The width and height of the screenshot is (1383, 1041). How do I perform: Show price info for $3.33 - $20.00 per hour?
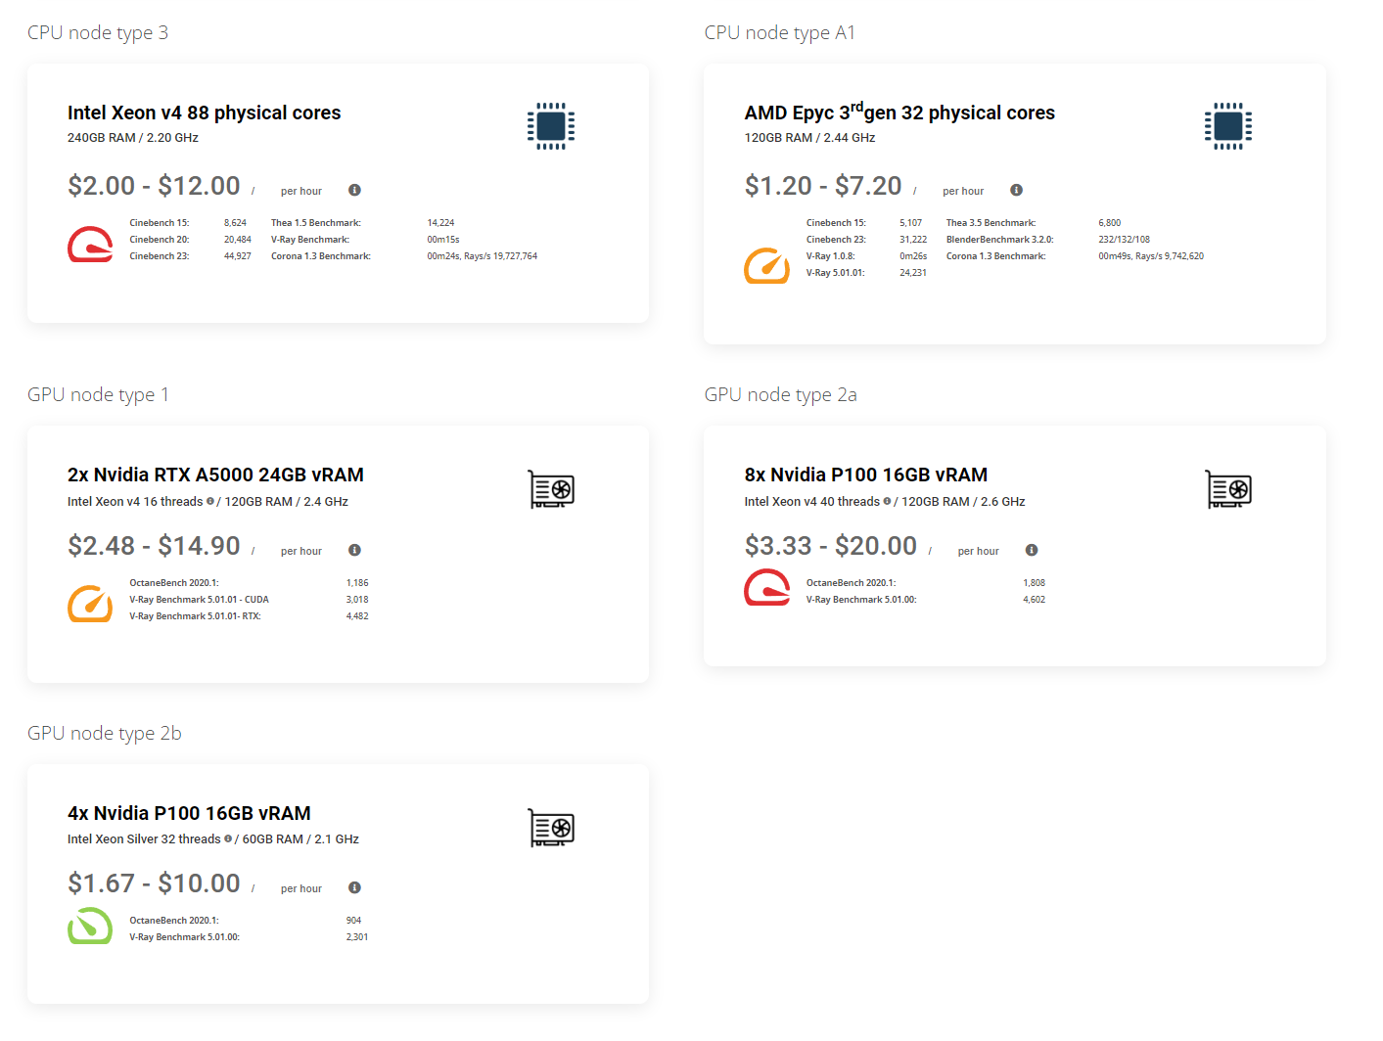click(1032, 550)
